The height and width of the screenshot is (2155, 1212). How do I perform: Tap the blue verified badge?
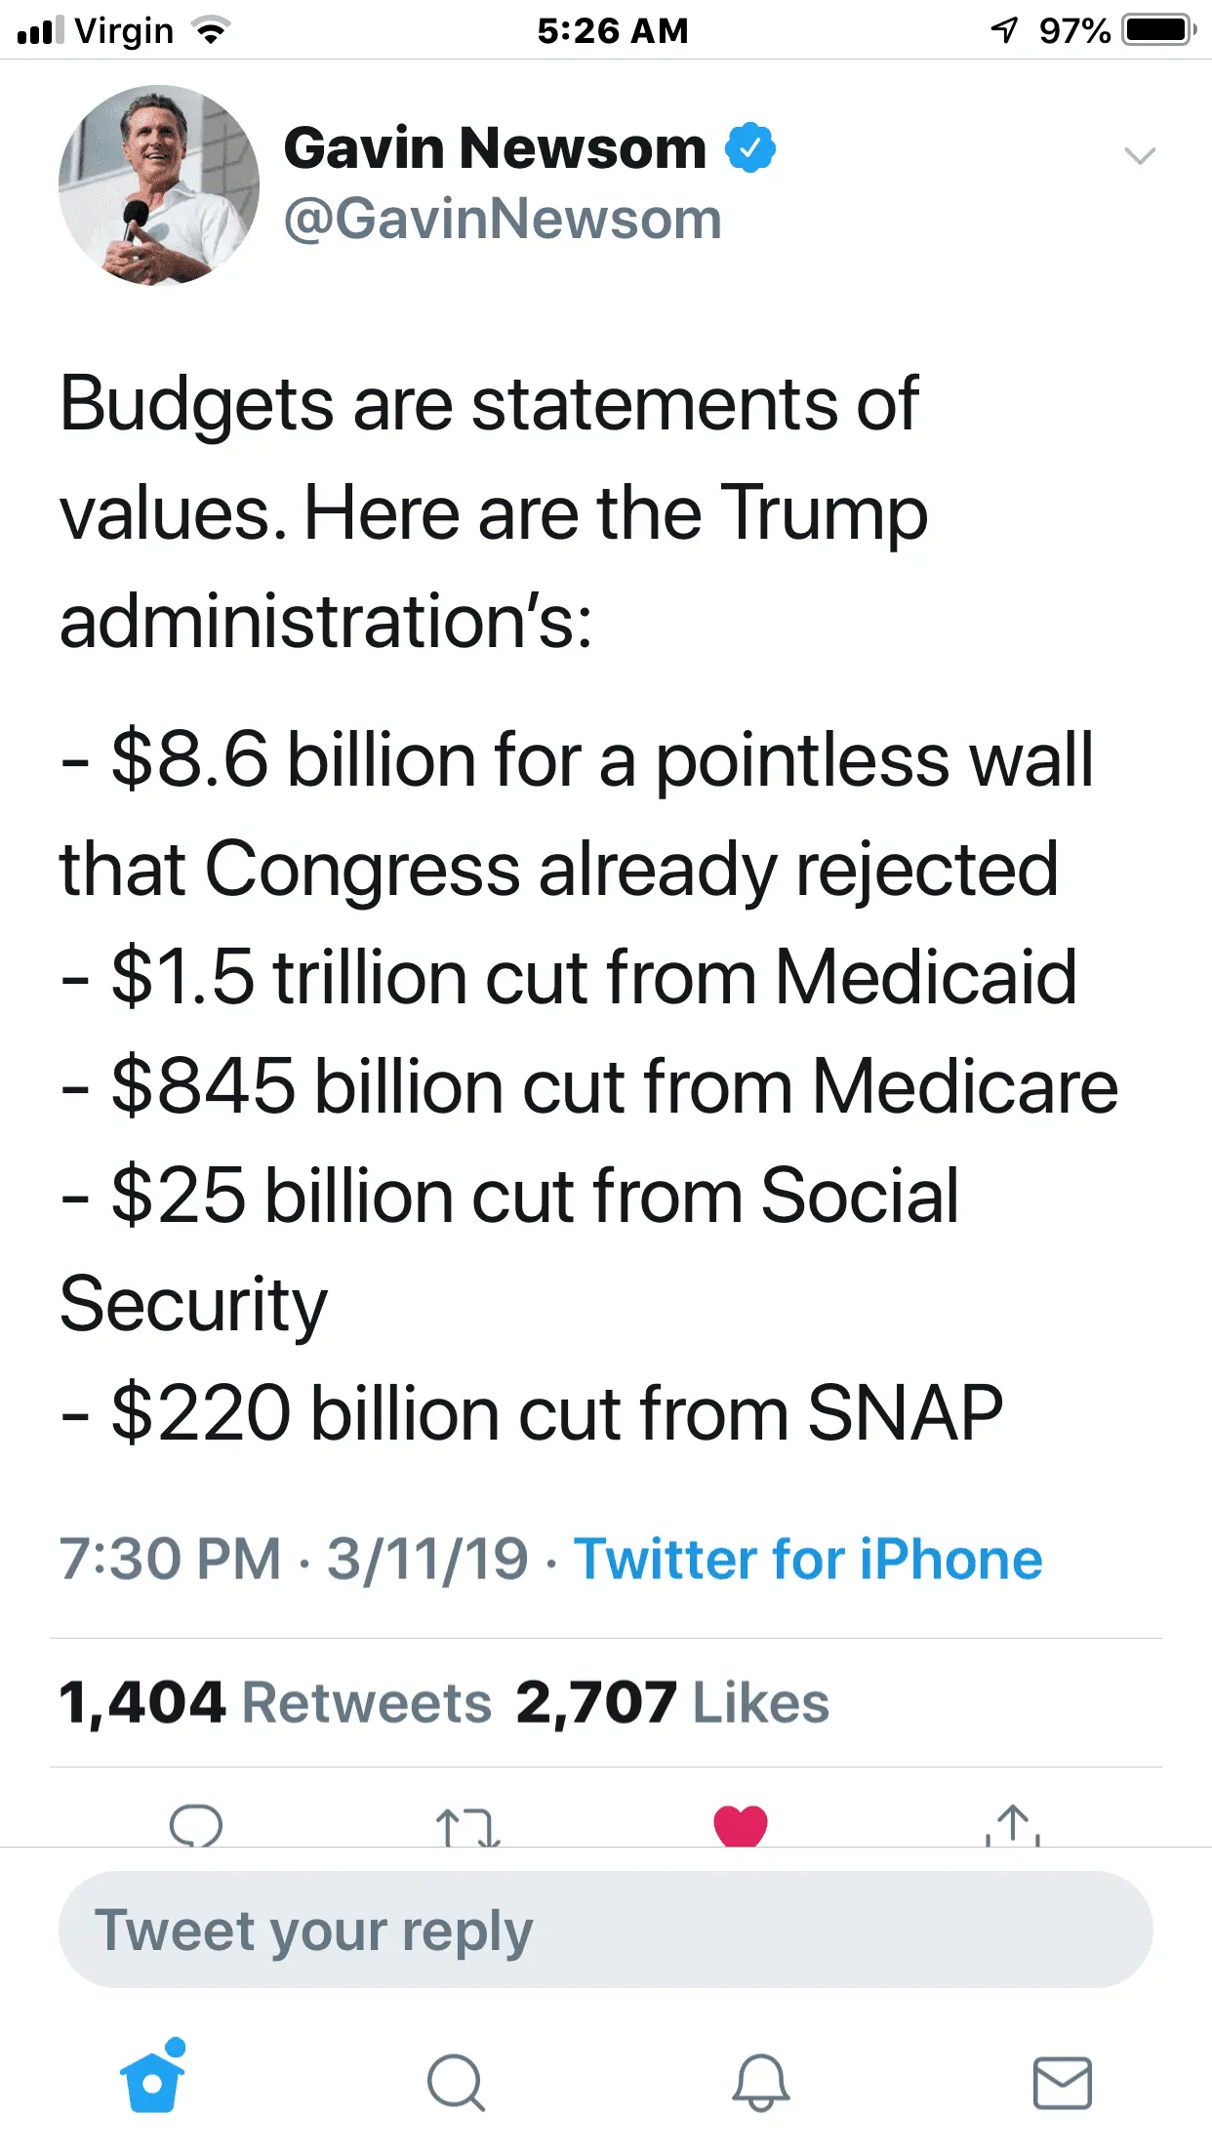(x=750, y=148)
